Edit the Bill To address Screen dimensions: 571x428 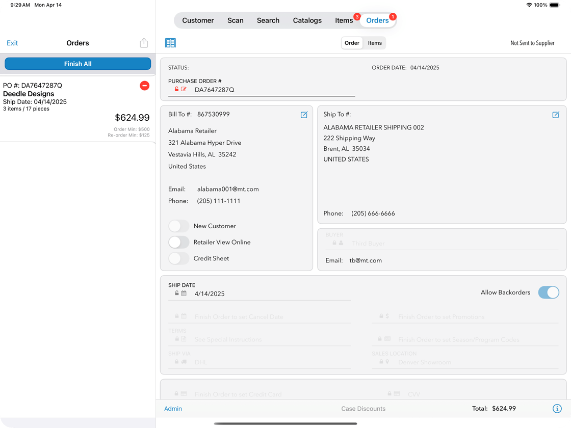pos(304,115)
